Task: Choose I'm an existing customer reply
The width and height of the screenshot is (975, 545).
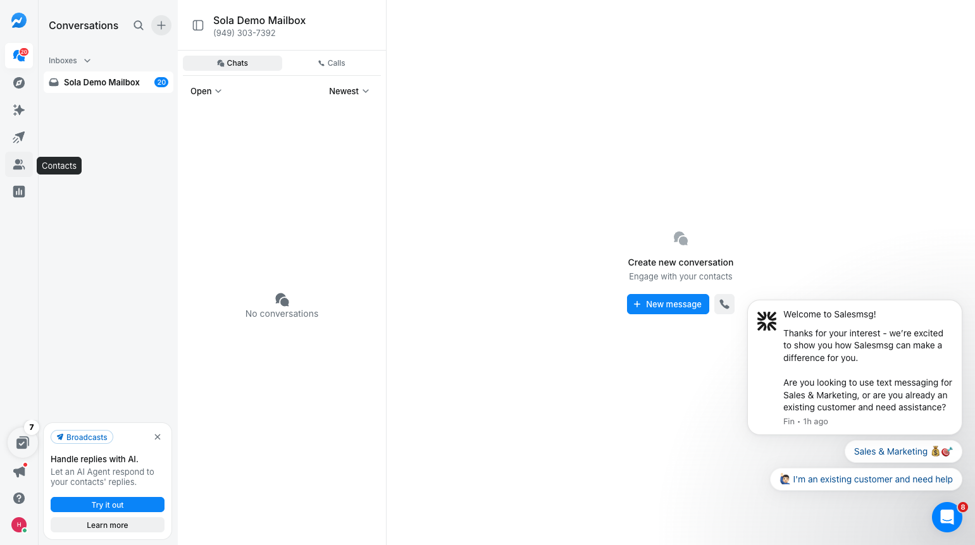Action: [866, 479]
